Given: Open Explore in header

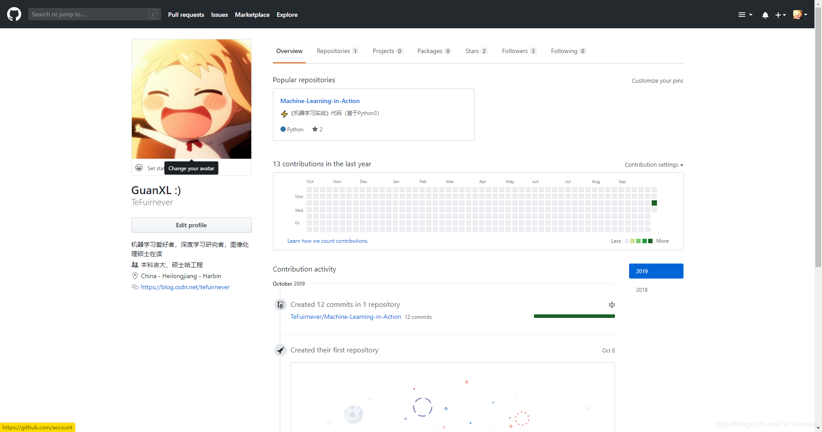Looking at the screenshot, I should [287, 15].
